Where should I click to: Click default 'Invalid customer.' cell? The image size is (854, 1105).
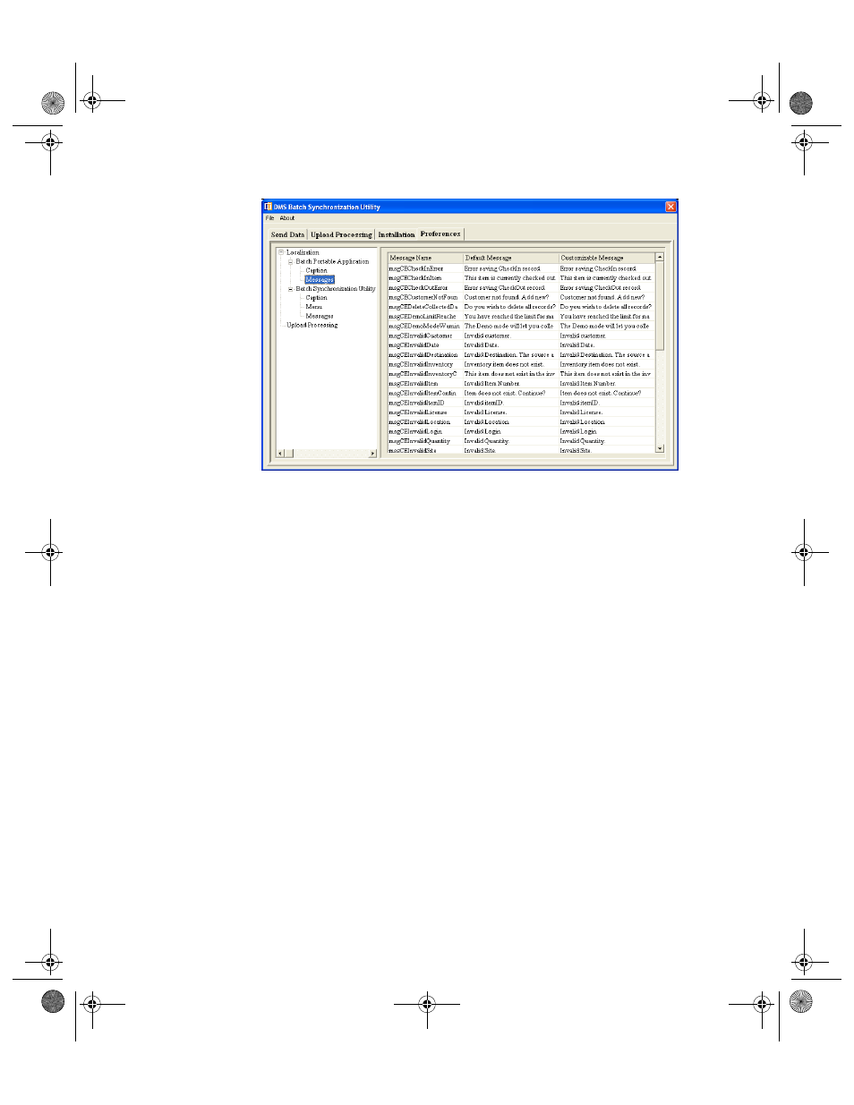[x=510, y=336]
